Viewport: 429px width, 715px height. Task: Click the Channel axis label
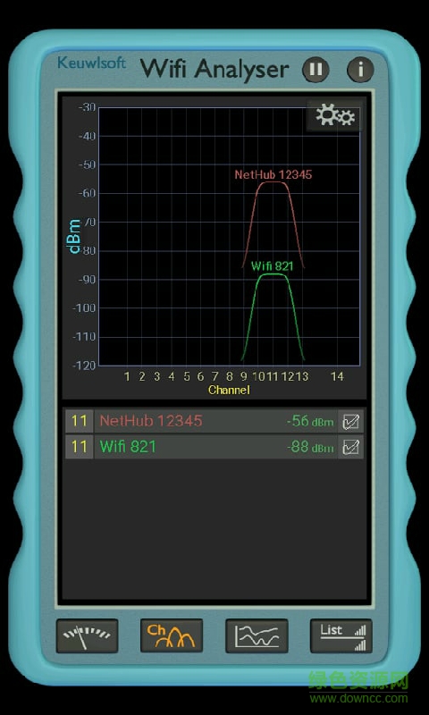(229, 391)
